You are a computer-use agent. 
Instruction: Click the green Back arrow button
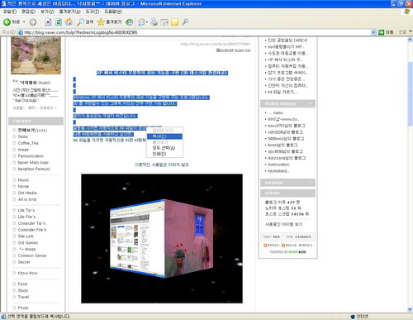point(7,21)
